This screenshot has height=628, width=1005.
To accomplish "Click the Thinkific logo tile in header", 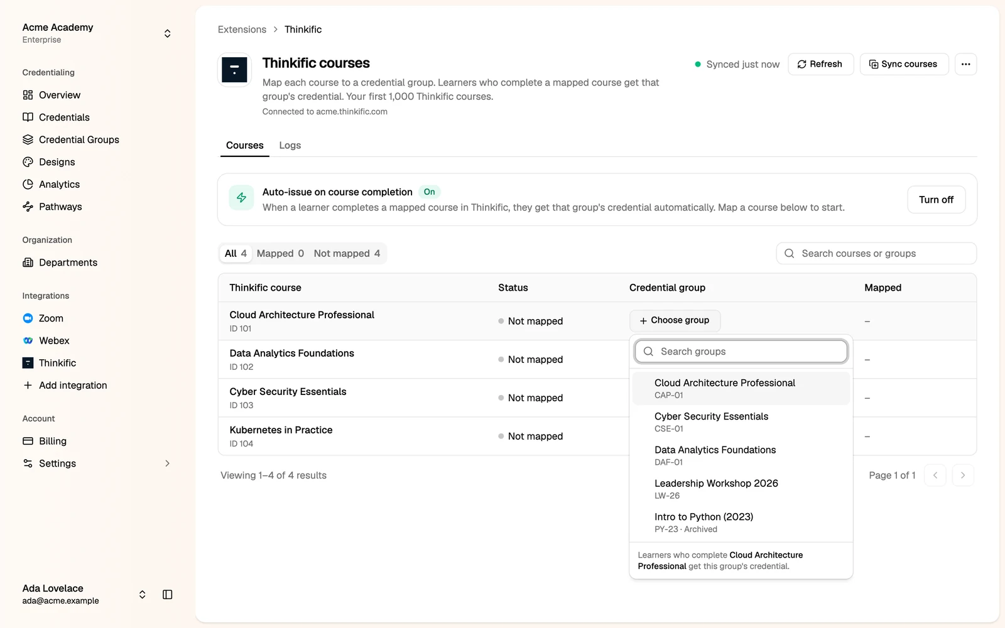I will tap(234, 69).
